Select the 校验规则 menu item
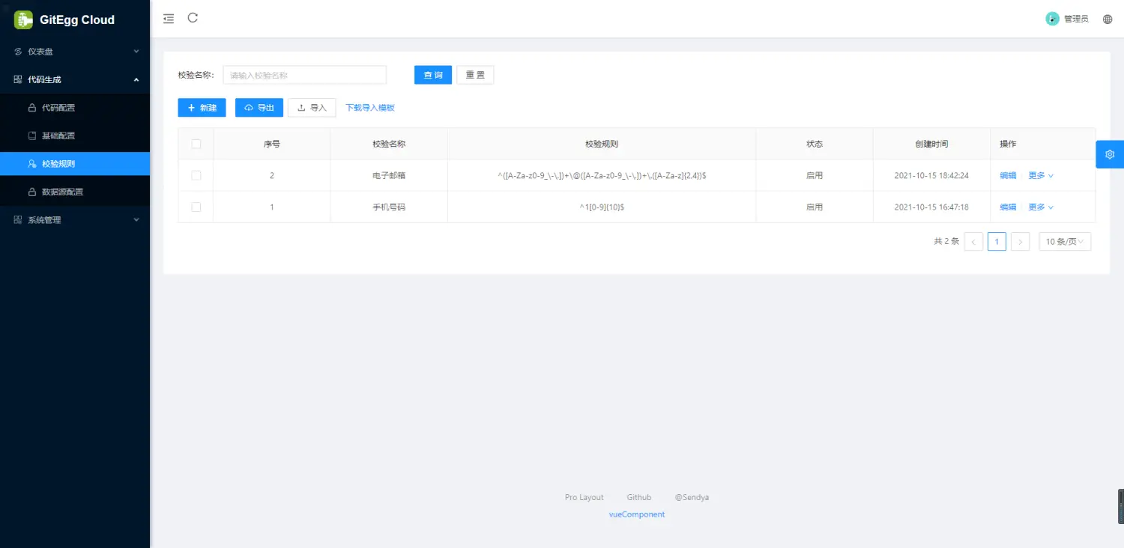The height and width of the screenshot is (548, 1124). tap(75, 163)
